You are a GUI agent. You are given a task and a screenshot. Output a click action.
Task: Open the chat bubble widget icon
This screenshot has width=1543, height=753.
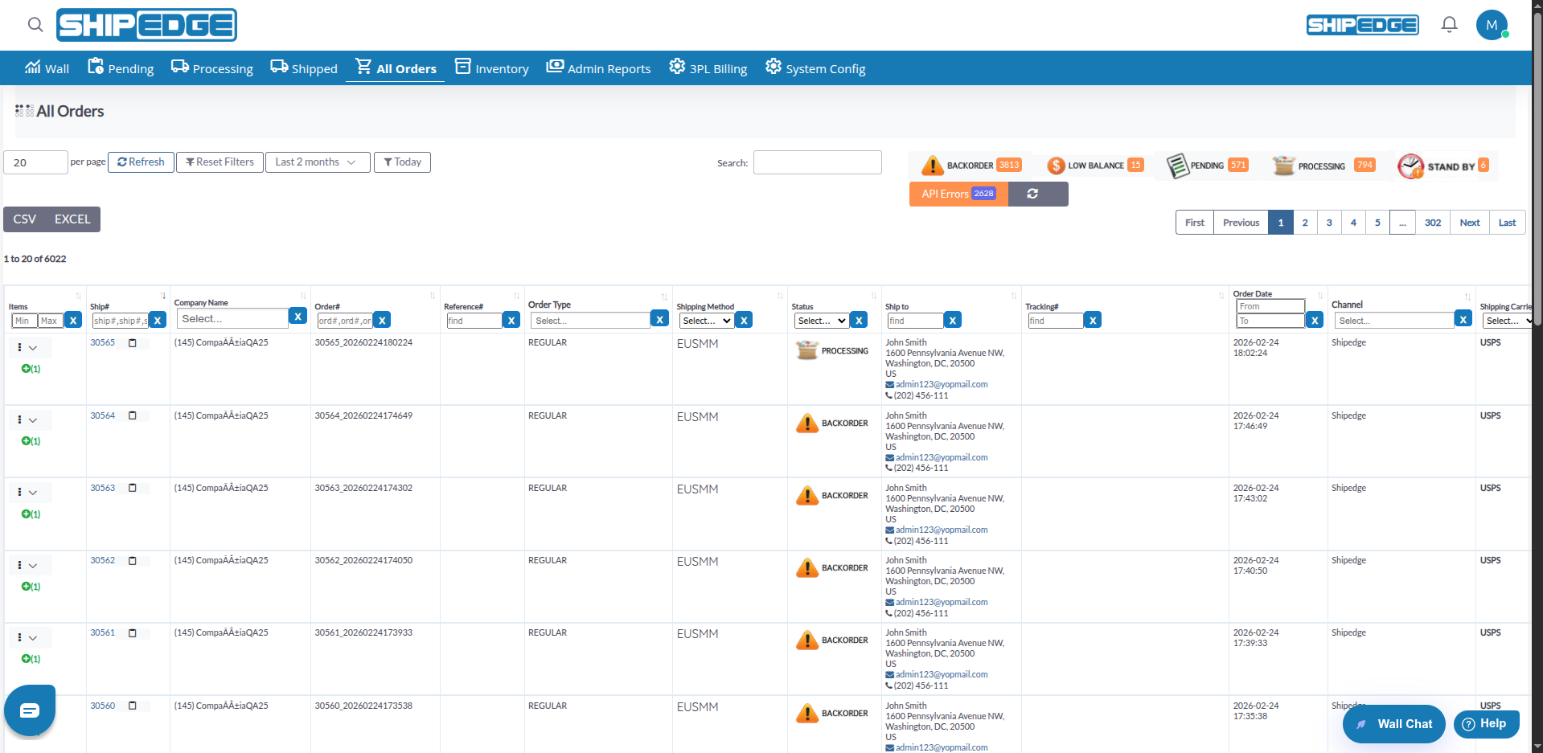tap(30, 710)
